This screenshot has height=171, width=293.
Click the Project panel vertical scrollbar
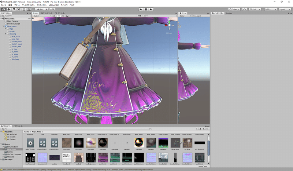(x=208, y=148)
